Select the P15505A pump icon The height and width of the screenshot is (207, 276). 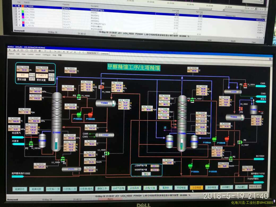(190, 166)
